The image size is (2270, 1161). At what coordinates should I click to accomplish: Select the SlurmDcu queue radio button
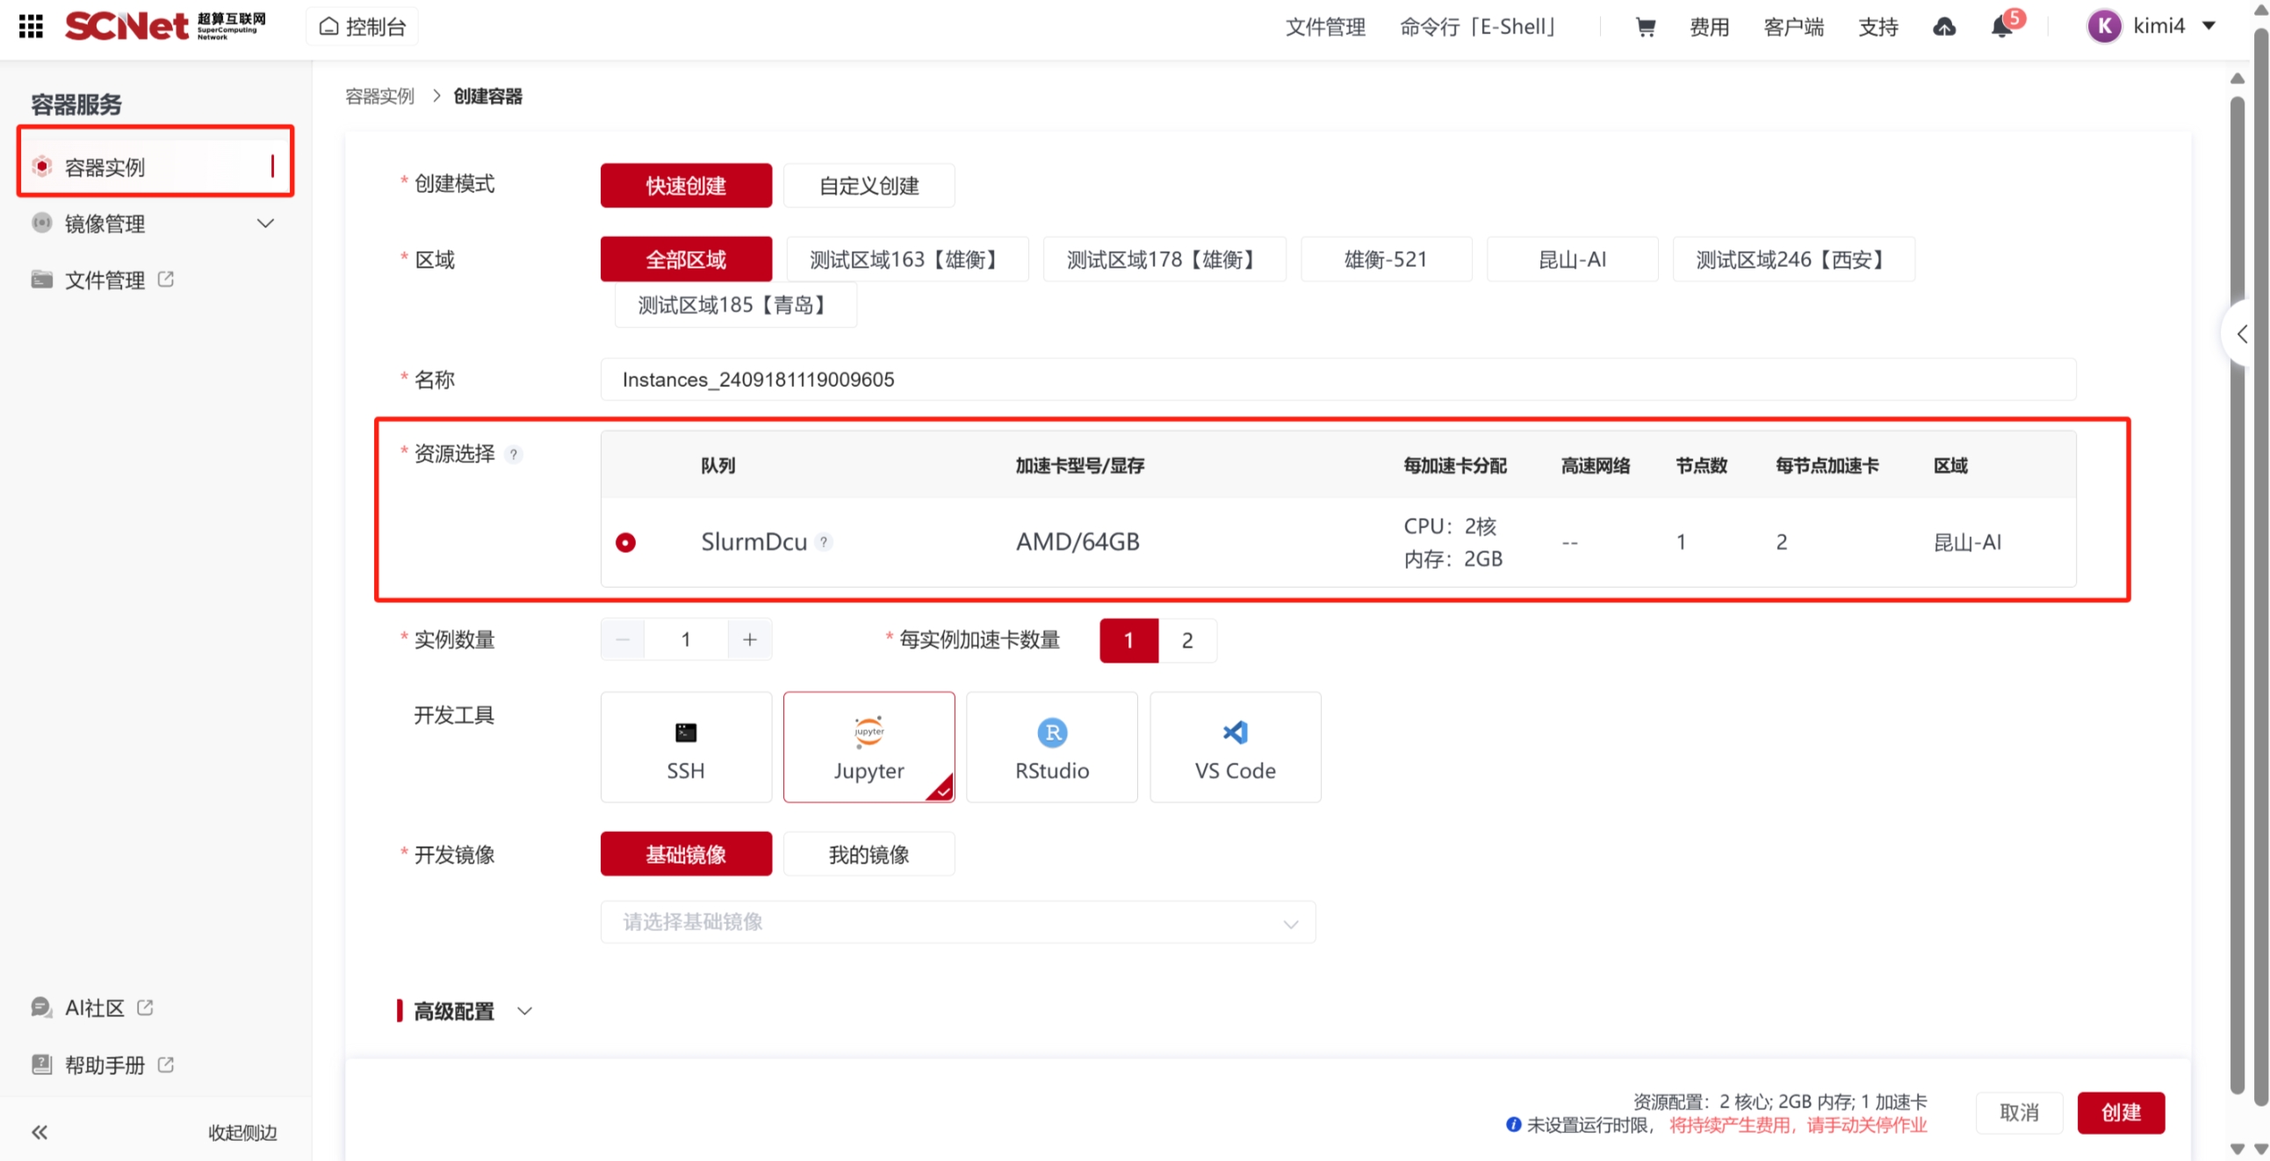tap(625, 541)
